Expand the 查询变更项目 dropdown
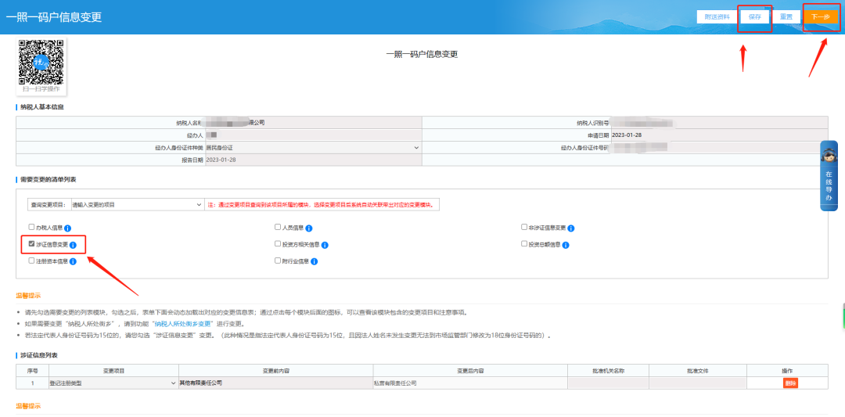The width and height of the screenshot is (845, 417). 136,204
